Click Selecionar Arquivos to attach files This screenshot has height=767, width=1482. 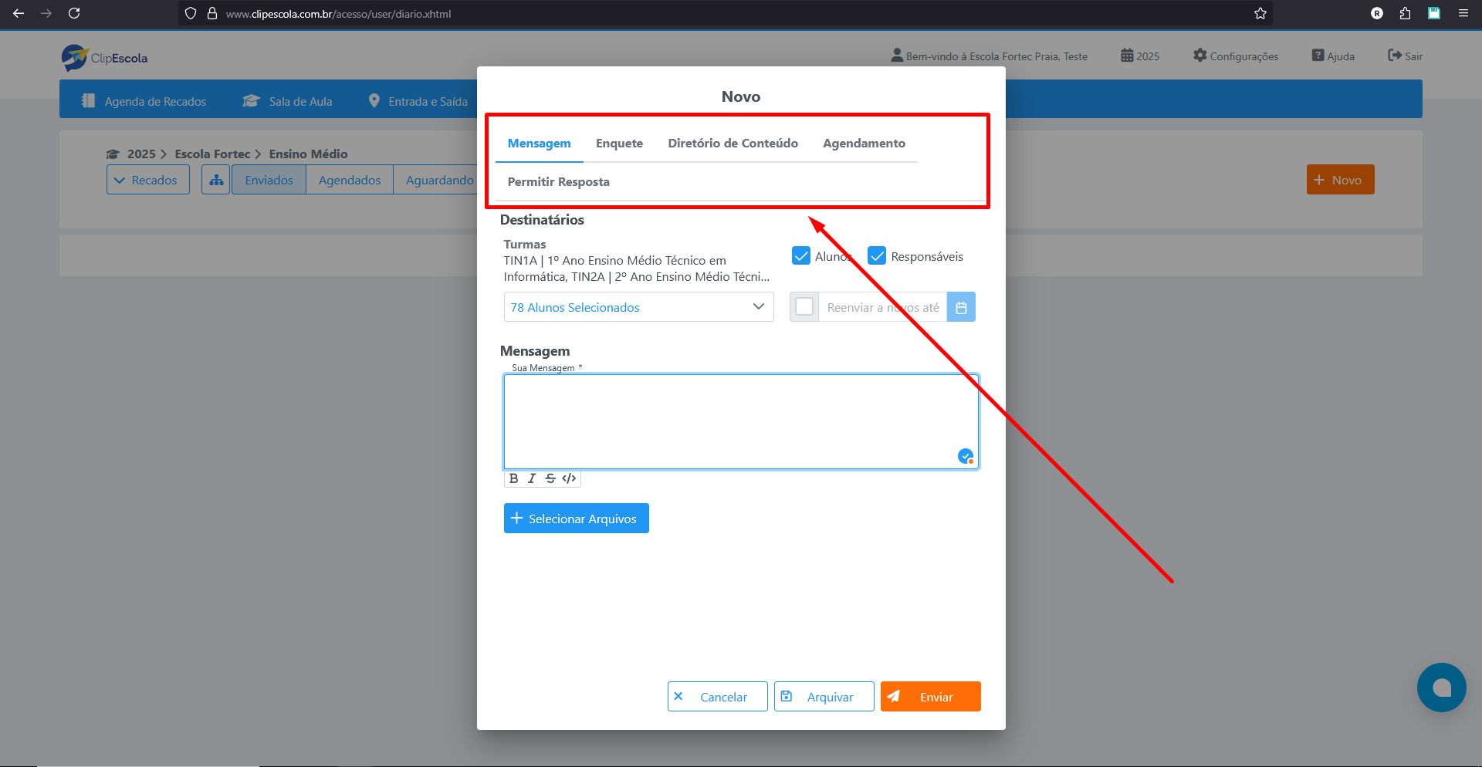click(x=576, y=518)
